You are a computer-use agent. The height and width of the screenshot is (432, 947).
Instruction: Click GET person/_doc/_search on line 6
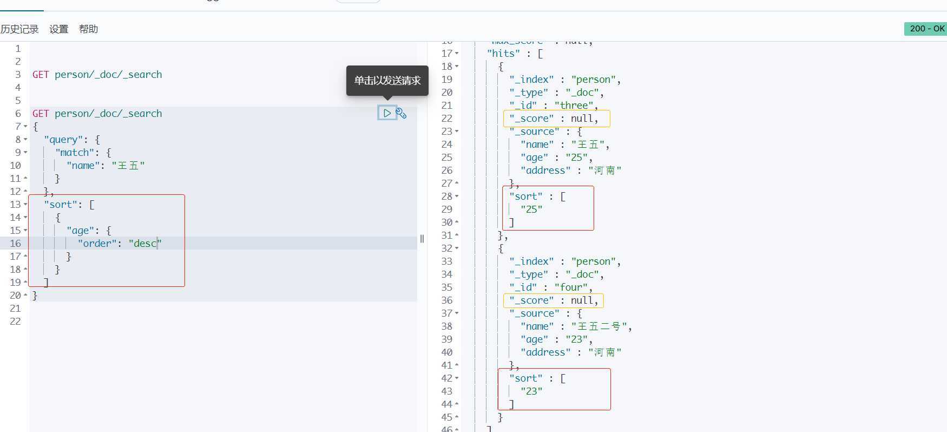click(x=97, y=114)
